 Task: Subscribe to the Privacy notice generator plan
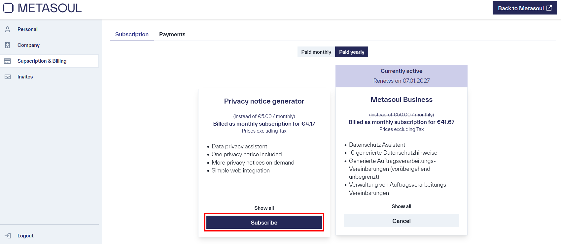264,222
